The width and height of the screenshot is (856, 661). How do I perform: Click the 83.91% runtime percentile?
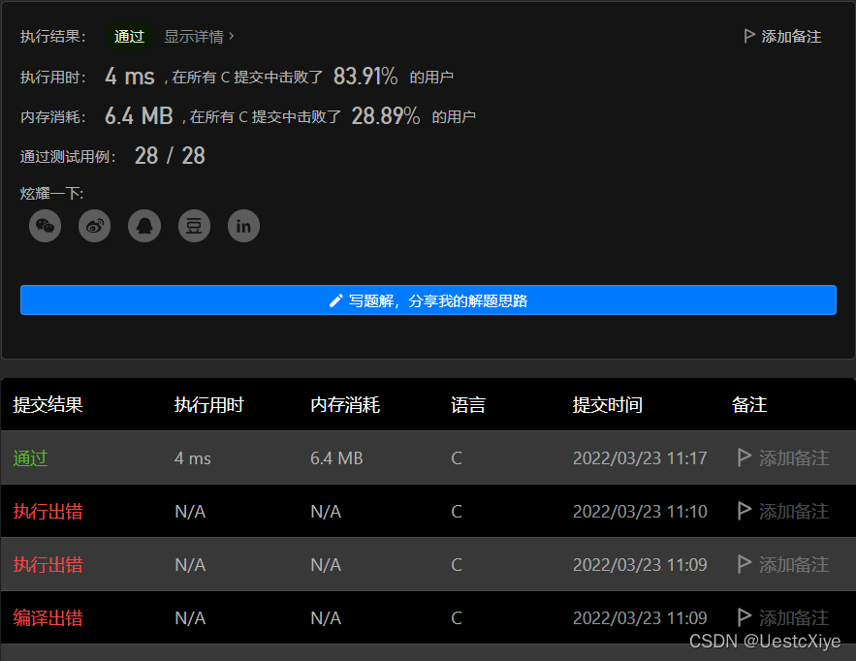coord(365,77)
